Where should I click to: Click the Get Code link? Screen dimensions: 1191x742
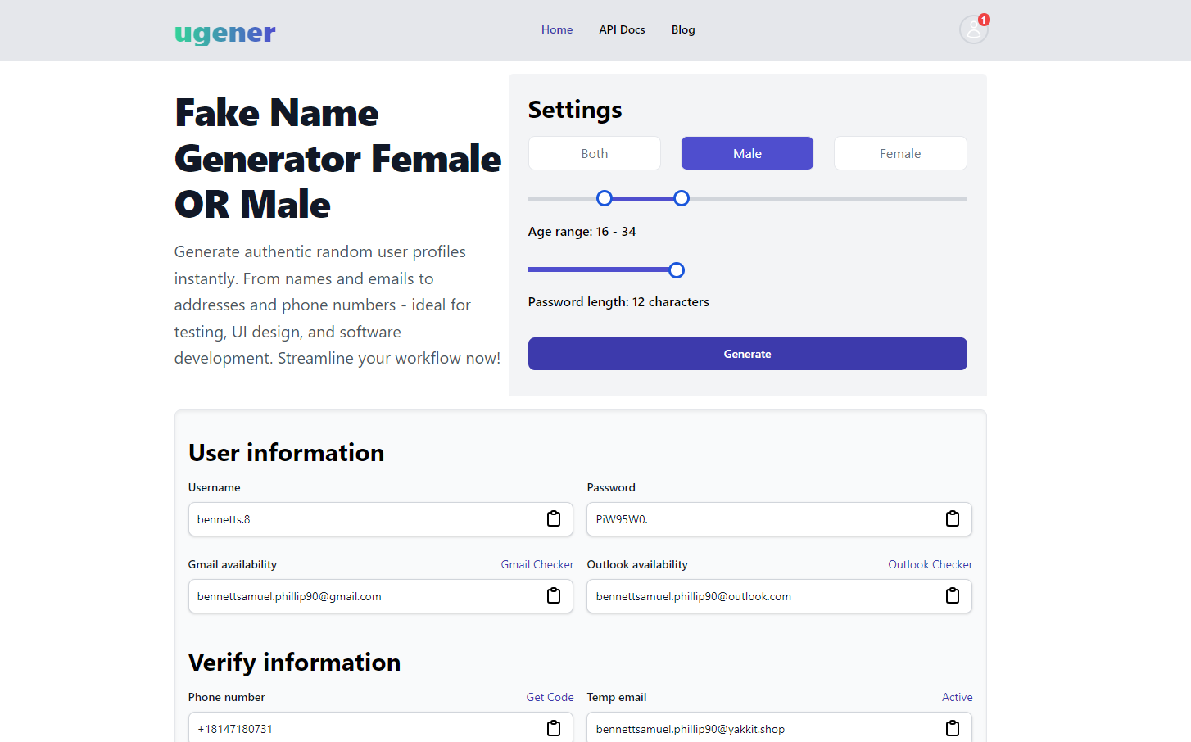550,697
